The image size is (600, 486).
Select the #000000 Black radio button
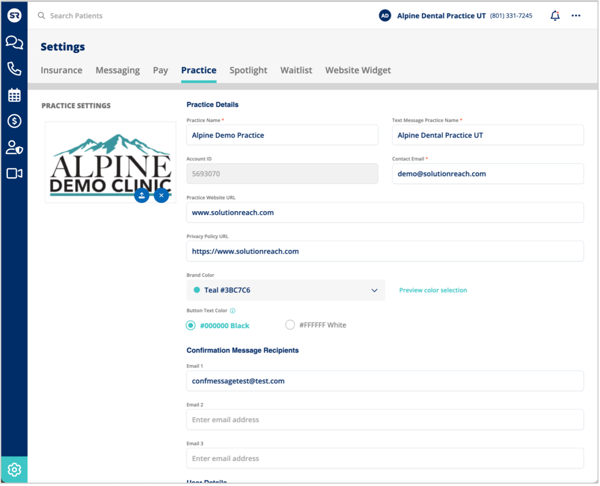(191, 325)
